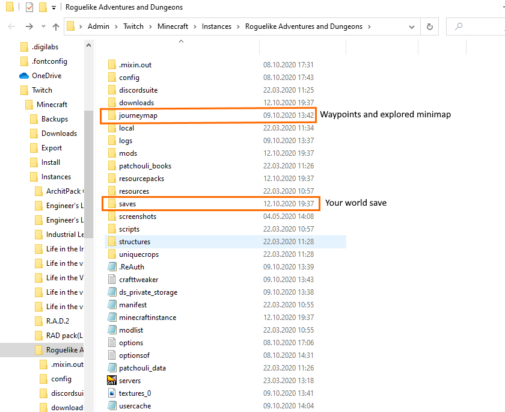Click the search box
505x412 pixels.
point(476,26)
